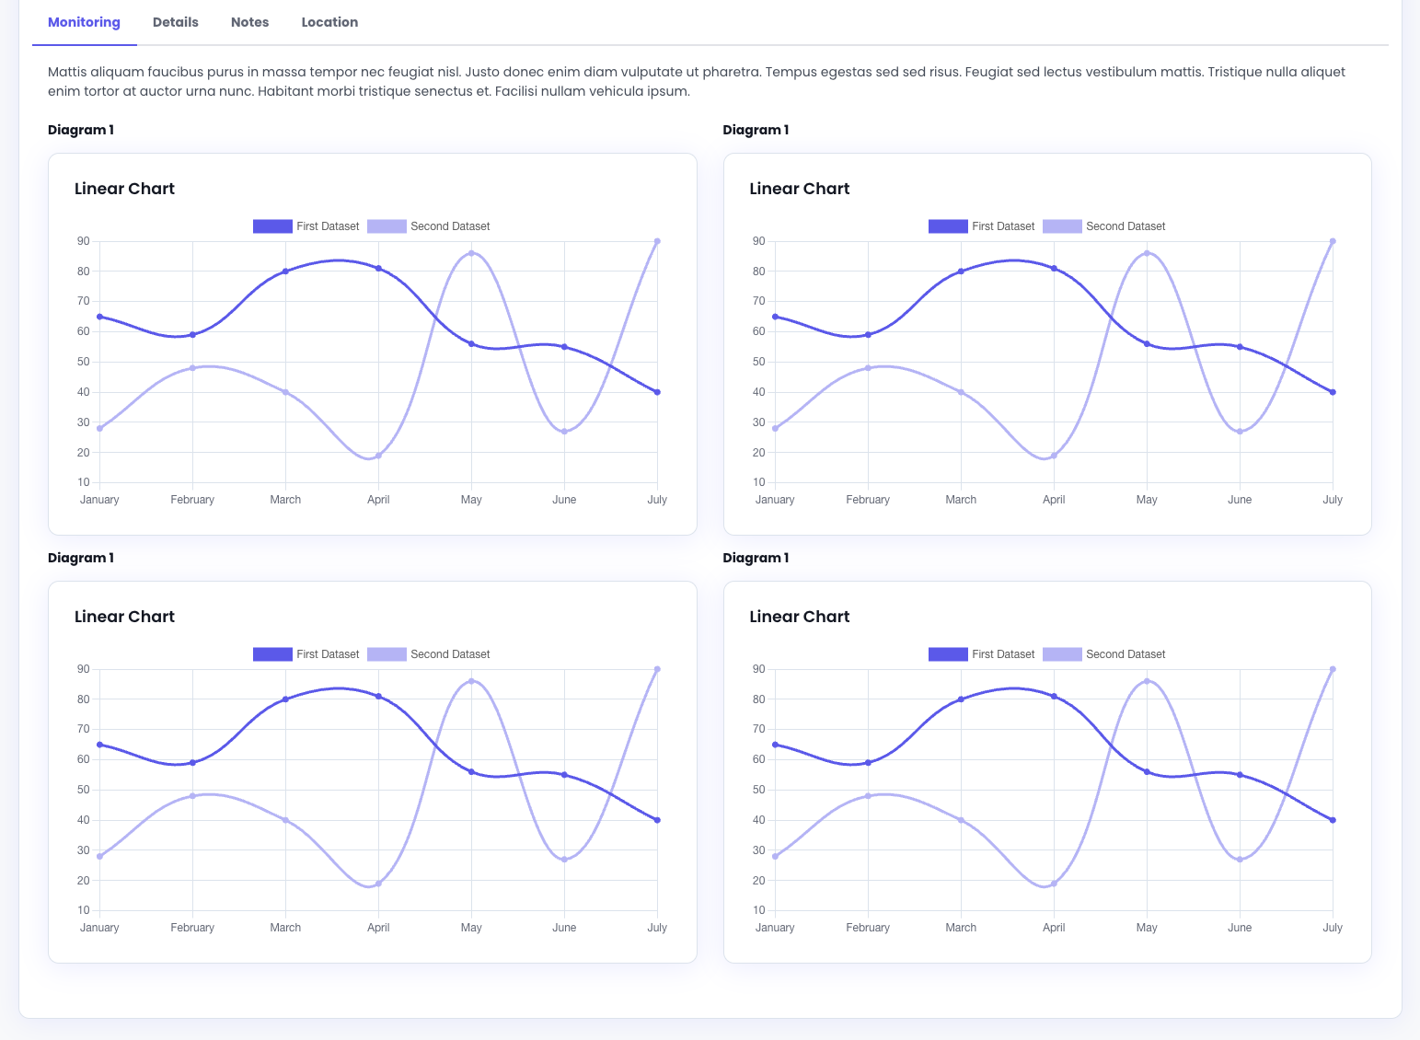Toggle First Dataset legend in top-left chart
Viewport: 1420px width, 1040px height.
pyautogui.click(x=306, y=226)
